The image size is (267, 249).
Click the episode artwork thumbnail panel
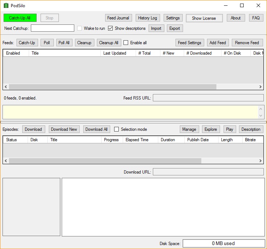pyautogui.click(x=31, y=207)
